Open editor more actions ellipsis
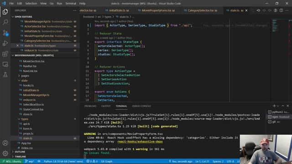The height and width of the screenshot is (164, 292). 287,10
